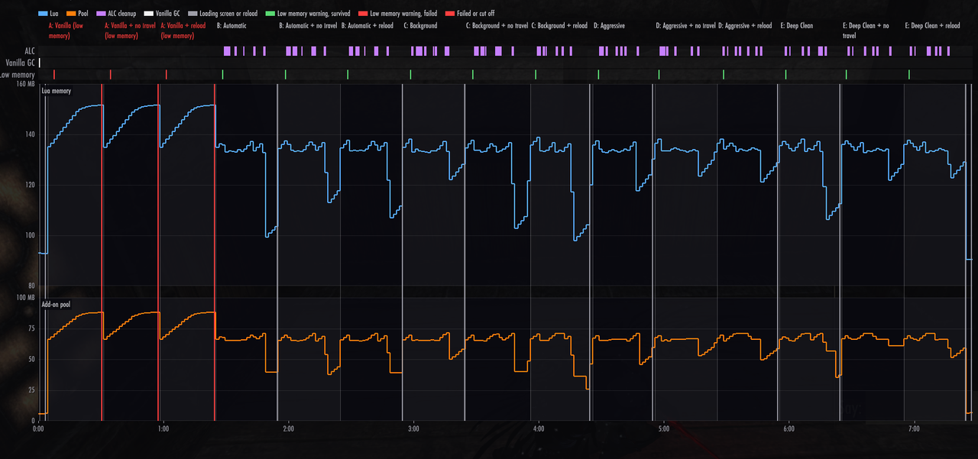Click the 100 MB pool axis label
This screenshot has width=978, height=459.
click(26, 296)
